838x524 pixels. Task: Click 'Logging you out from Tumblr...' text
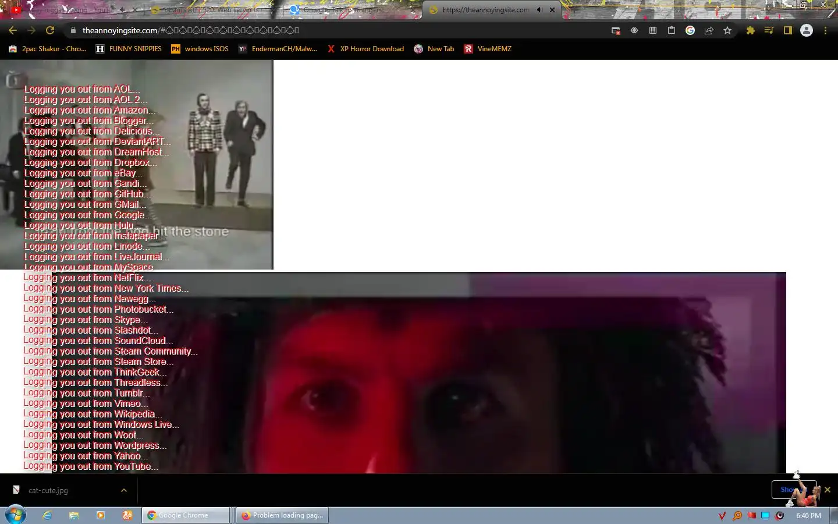tap(87, 393)
